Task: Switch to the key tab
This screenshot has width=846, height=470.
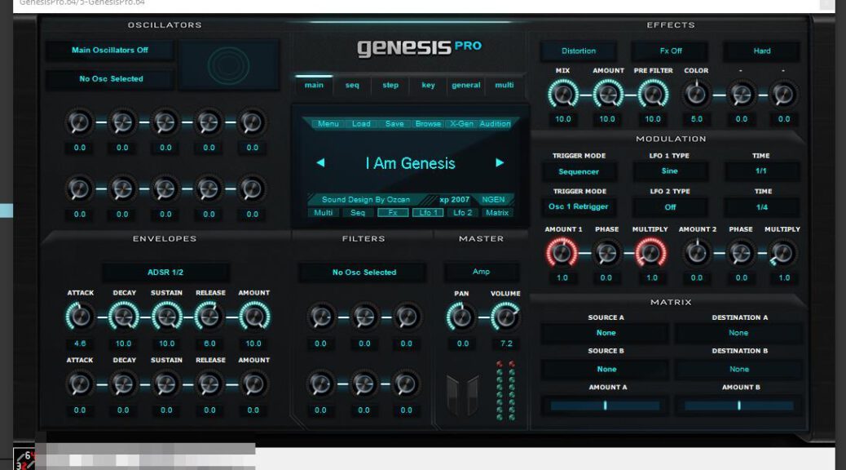Action: 429,86
